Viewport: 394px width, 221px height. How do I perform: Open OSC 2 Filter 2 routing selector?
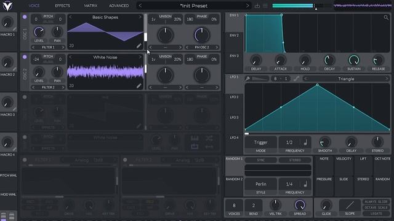(48, 87)
